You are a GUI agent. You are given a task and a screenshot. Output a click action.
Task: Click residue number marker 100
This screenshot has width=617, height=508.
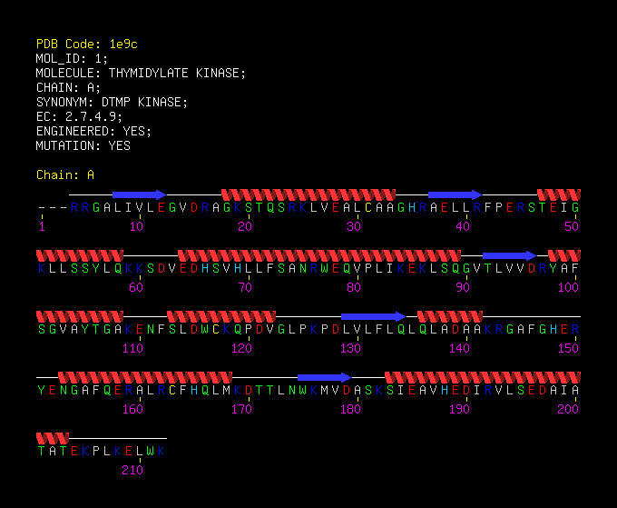(568, 287)
